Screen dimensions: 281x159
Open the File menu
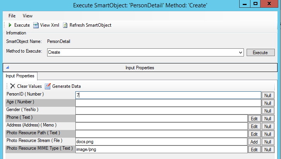tap(12, 16)
